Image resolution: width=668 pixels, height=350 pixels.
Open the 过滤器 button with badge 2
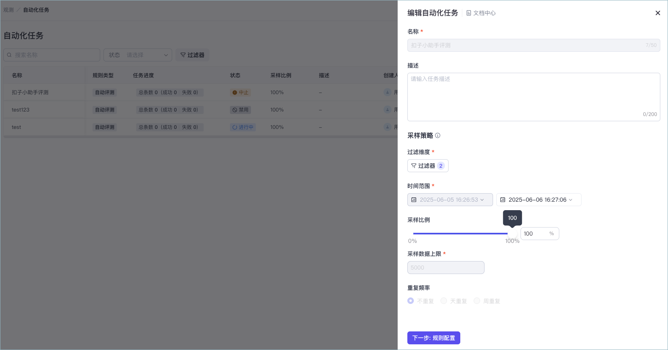(x=428, y=166)
